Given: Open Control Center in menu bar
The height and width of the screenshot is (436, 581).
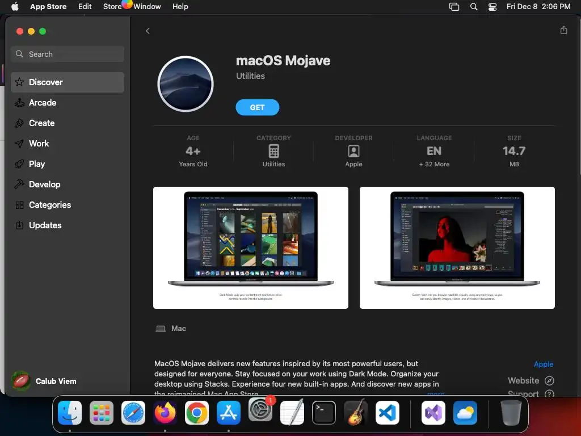Looking at the screenshot, I should pyautogui.click(x=492, y=7).
